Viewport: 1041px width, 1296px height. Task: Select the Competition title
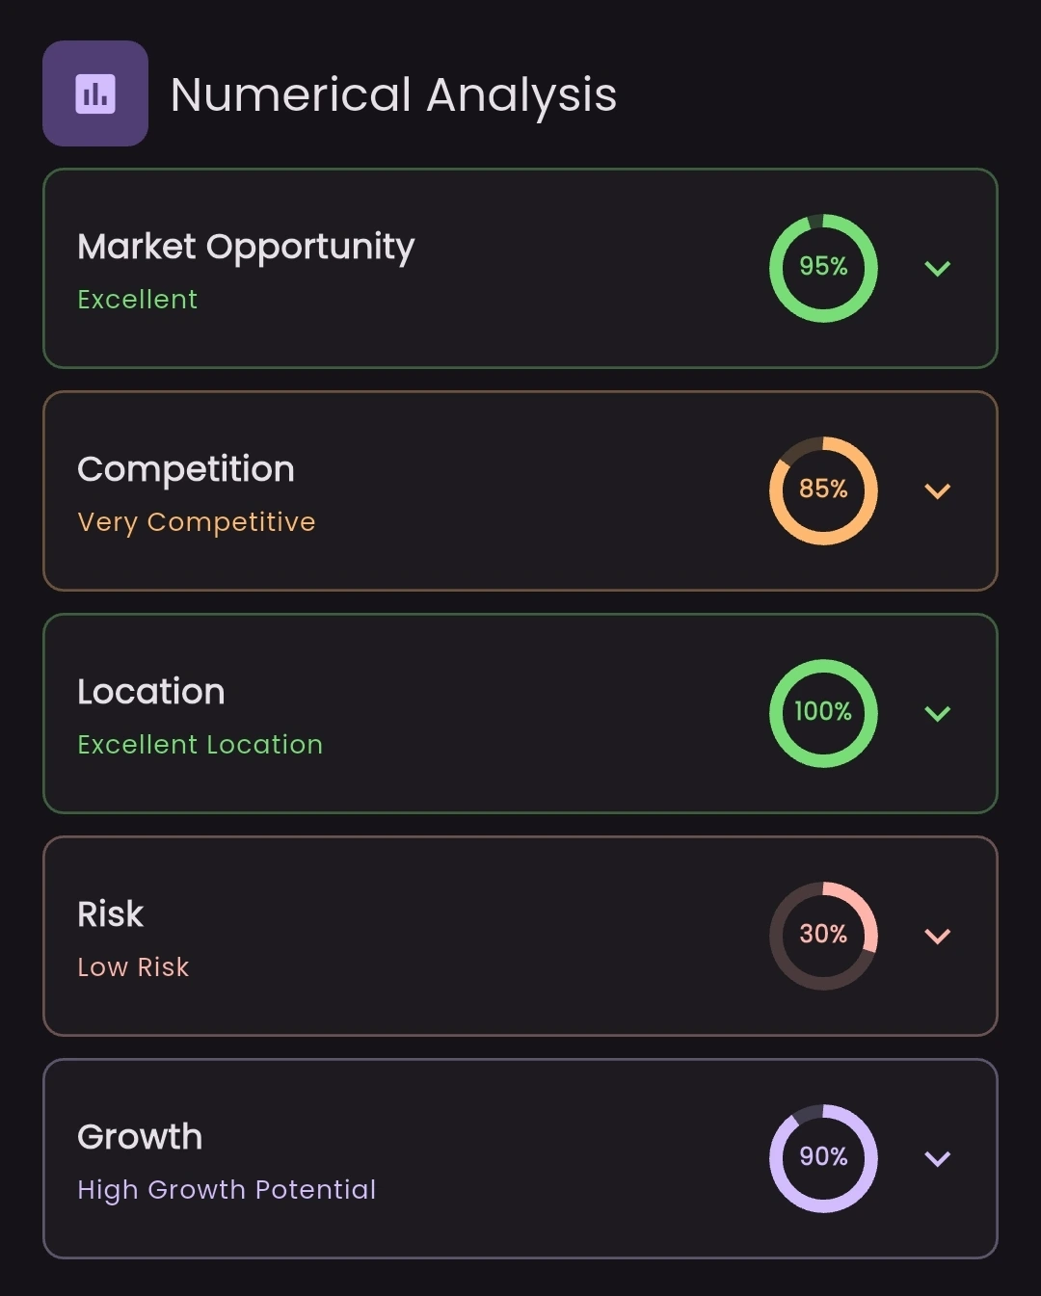point(186,470)
